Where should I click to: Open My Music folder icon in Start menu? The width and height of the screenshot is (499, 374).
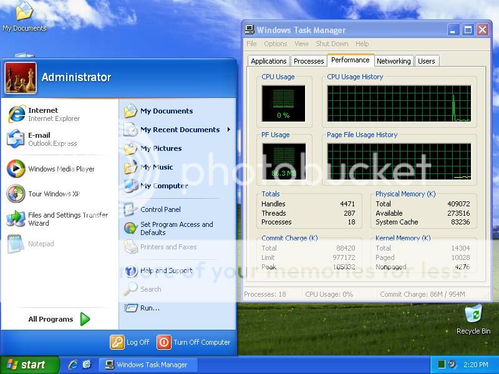click(x=130, y=167)
